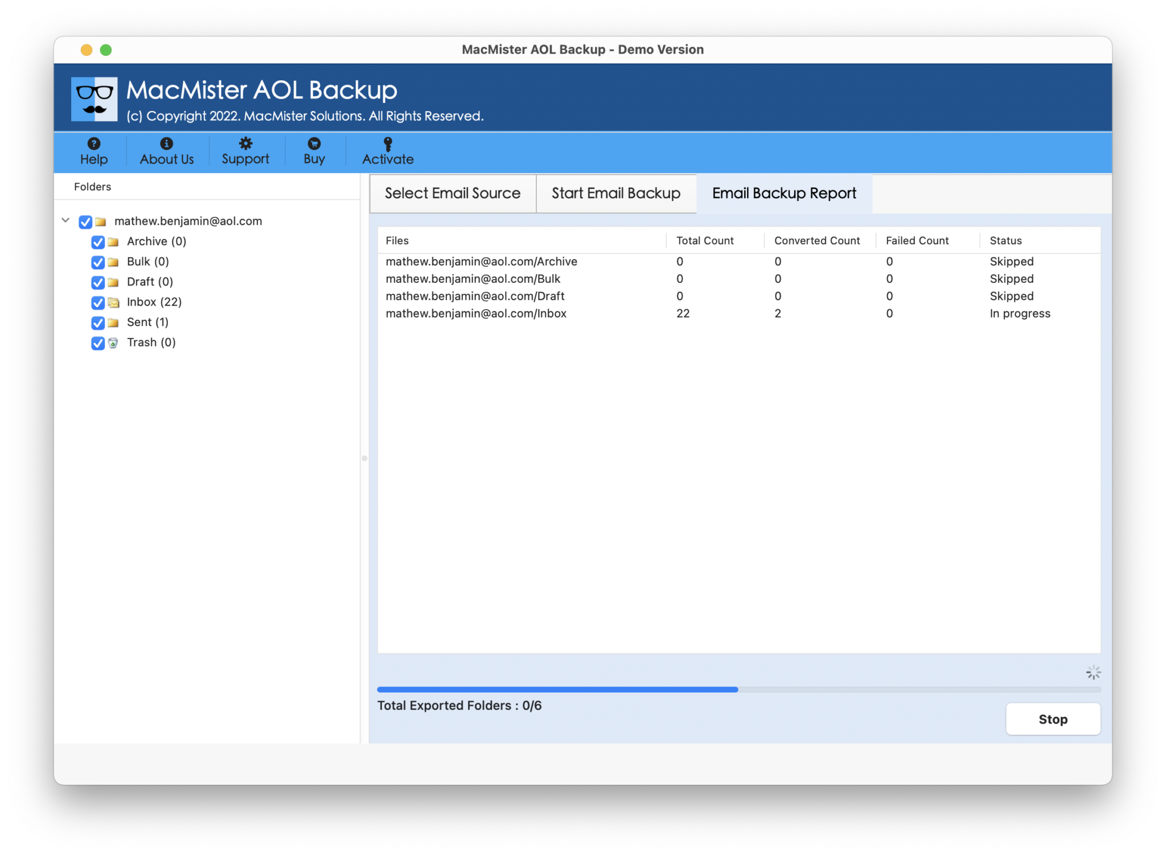The width and height of the screenshot is (1166, 856).
Task: Open Help from the toolbar
Action: point(93,151)
